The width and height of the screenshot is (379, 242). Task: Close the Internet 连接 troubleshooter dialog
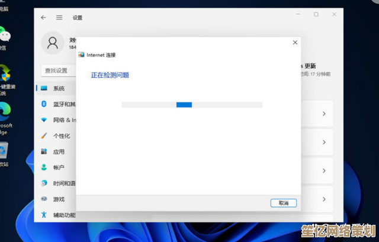click(295, 43)
